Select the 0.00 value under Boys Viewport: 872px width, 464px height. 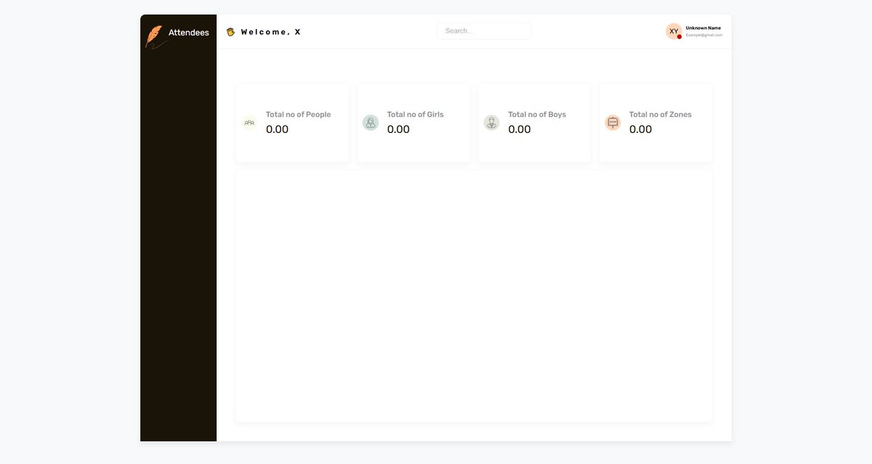[520, 129]
